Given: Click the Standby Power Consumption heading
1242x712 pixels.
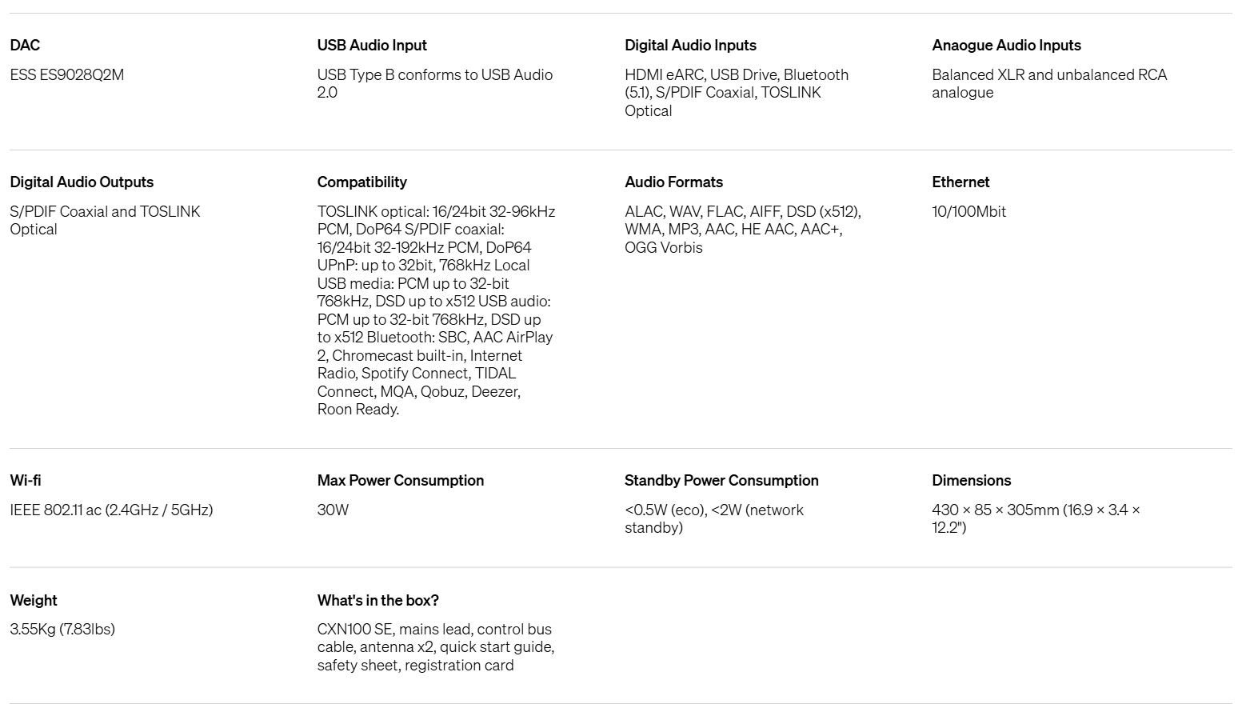Looking at the screenshot, I should tap(721, 481).
